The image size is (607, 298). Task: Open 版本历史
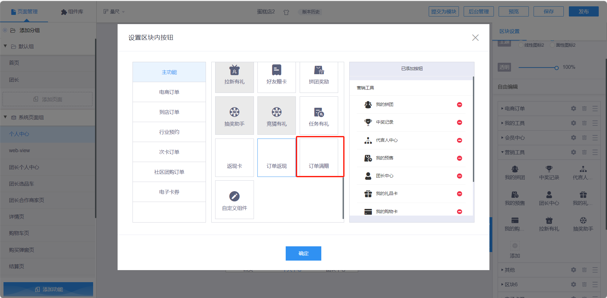310,12
